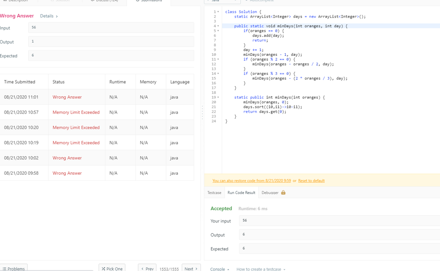Expand the Console panel
This screenshot has width=440, height=271.
220,269
